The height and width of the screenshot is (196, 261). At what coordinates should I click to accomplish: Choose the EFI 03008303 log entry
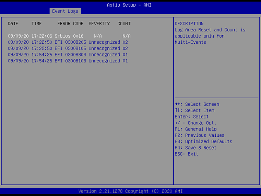[x=68, y=55]
